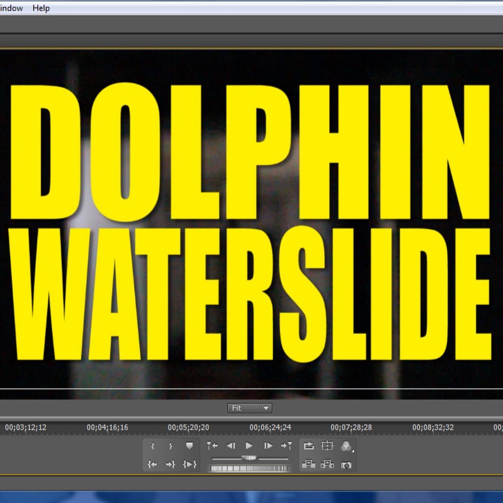Click time ruler at 00;03;12;12

[26, 428]
